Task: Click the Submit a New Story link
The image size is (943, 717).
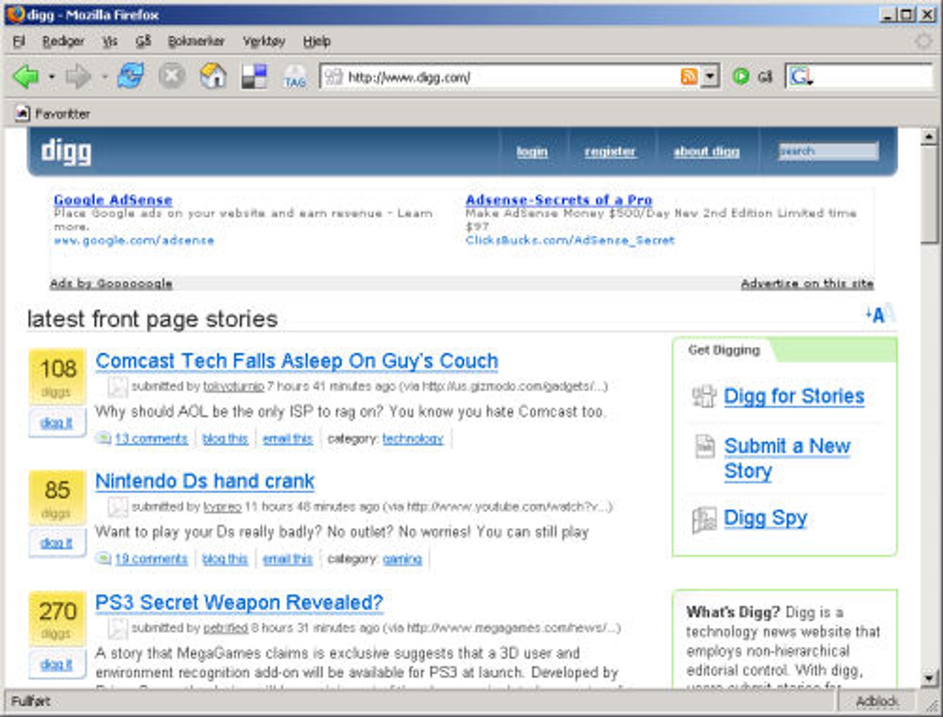Action: click(787, 459)
